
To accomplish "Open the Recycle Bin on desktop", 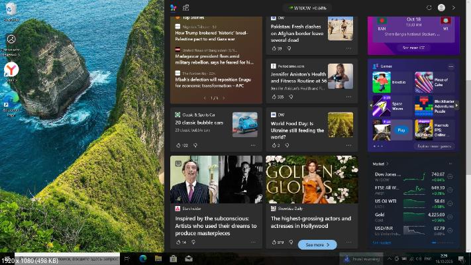I will [x=11, y=9].
